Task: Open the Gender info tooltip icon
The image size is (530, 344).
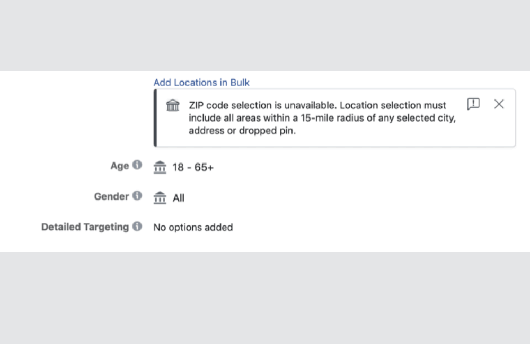Action: pos(138,195)
